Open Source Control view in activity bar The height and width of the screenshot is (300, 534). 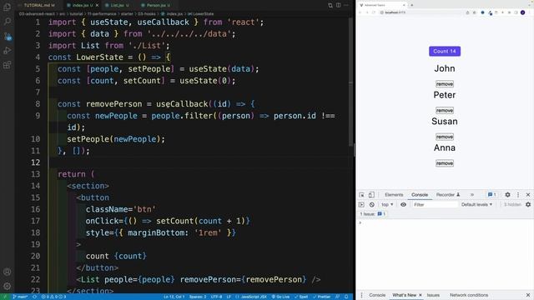8,36
